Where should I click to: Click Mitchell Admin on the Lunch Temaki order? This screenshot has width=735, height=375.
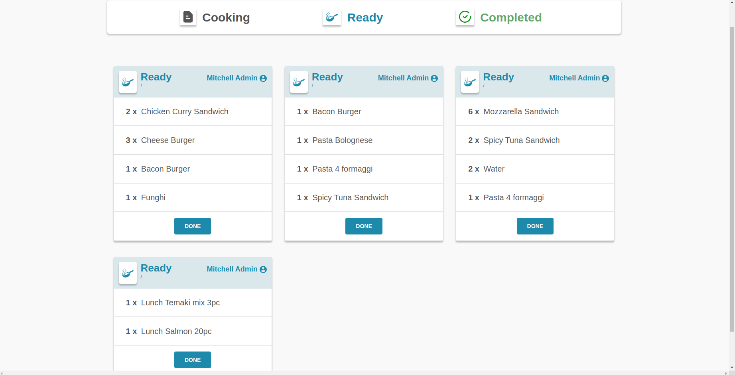(232, 269)
